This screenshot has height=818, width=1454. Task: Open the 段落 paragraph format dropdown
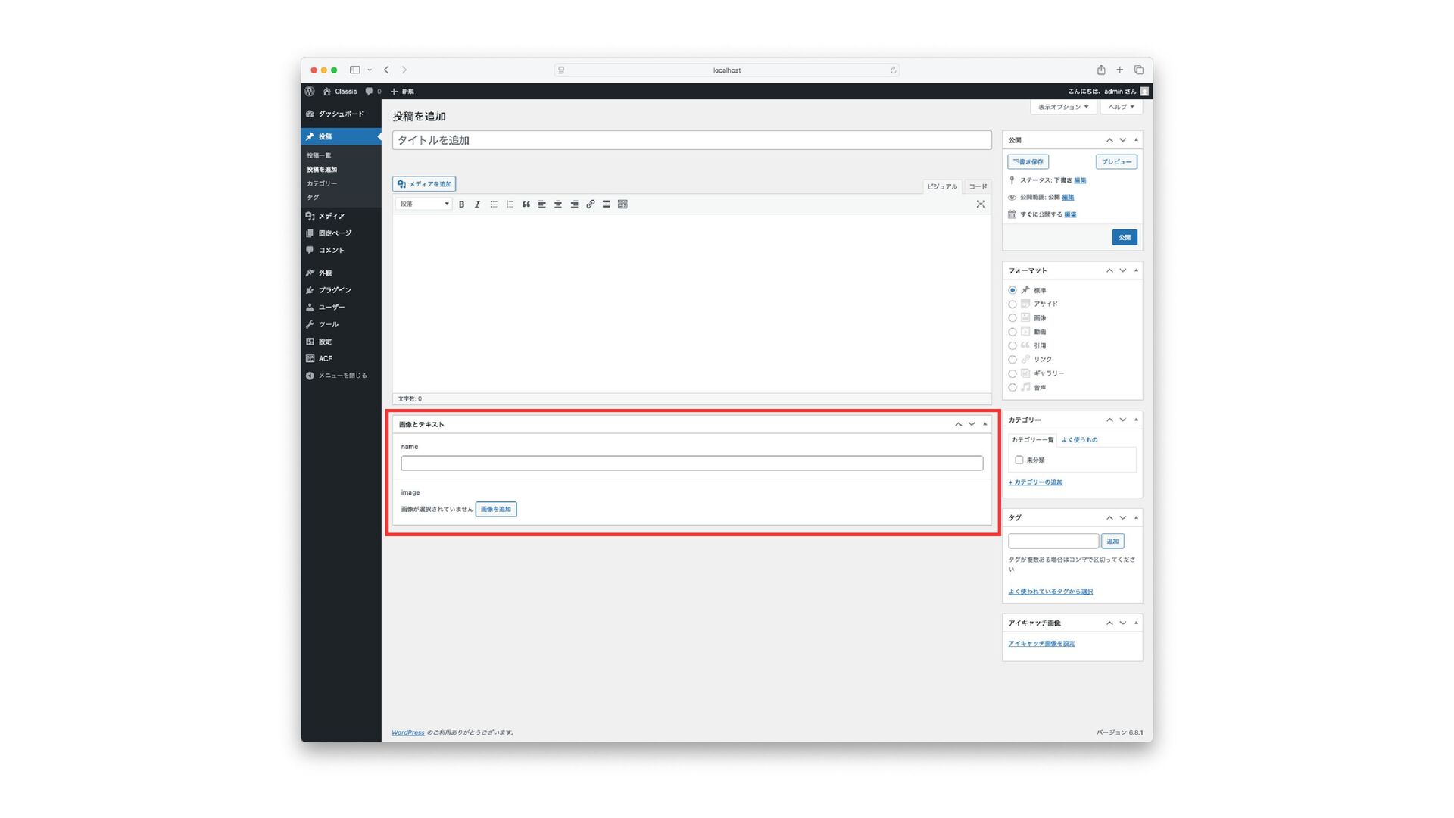pyautogui.click(x=424, y=204)
